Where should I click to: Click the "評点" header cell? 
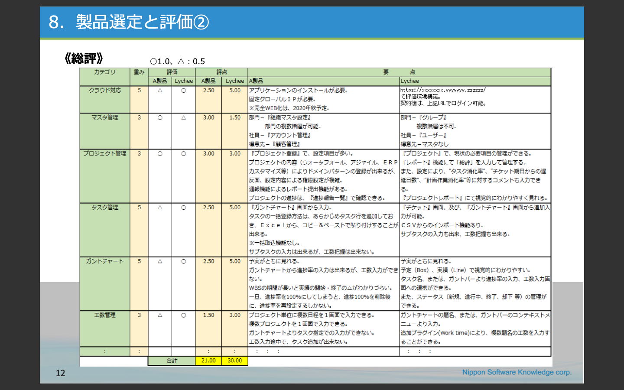pos(221,72)
